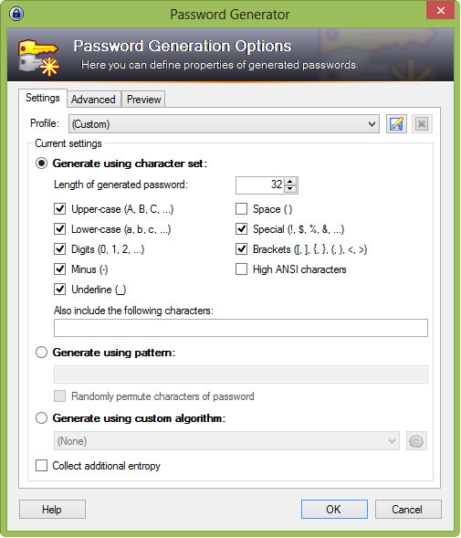Viewport: 461px width, 538px height.
Task: Click the save profile icon
Action: (396, 124)
